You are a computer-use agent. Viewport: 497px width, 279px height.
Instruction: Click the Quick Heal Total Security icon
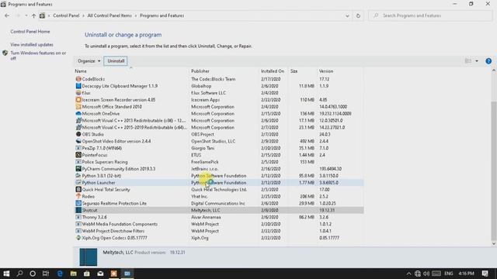click(x=78, y=189)
